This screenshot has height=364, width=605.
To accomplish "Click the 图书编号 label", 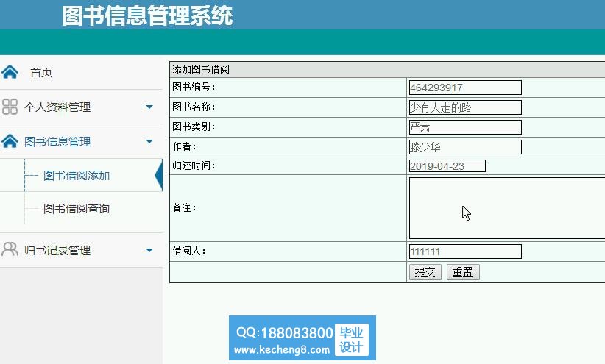I will pos(194,88).
